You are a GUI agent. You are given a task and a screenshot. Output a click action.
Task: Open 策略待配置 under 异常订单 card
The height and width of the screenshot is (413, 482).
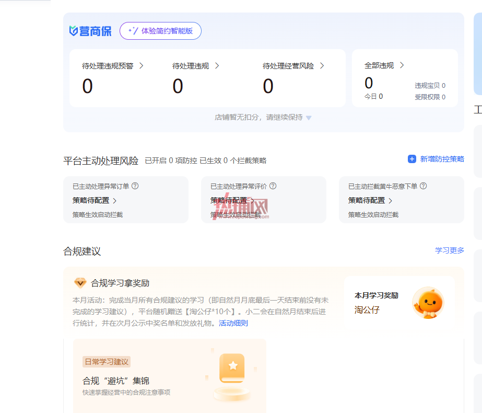pos(95,201)
